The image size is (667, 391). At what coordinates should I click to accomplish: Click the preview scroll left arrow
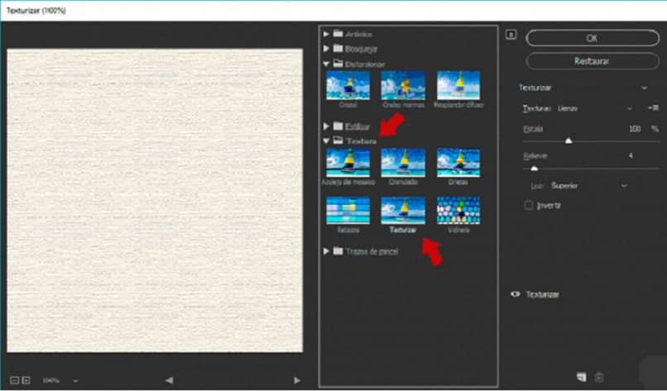click(x=169, y=380)
